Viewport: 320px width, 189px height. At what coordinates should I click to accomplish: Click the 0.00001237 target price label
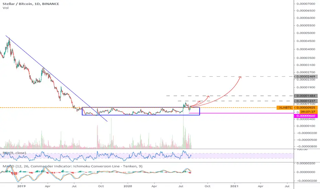click(x=306, y=101)
